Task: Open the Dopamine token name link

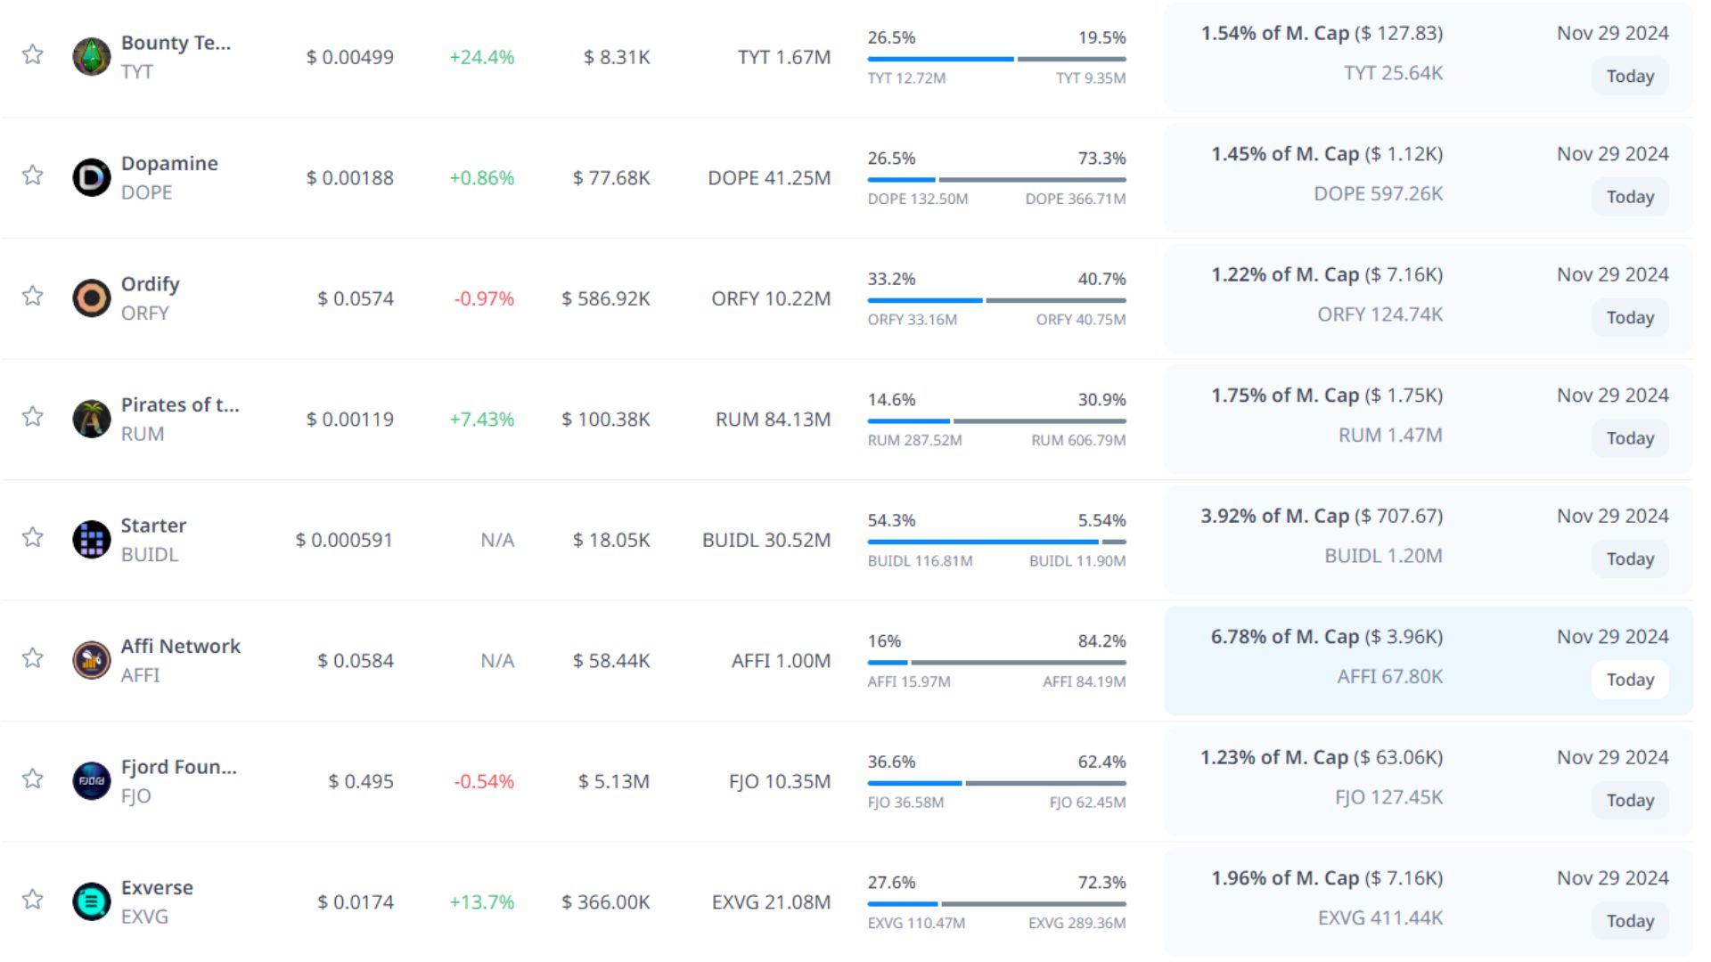Action: [x=169, y=163]
